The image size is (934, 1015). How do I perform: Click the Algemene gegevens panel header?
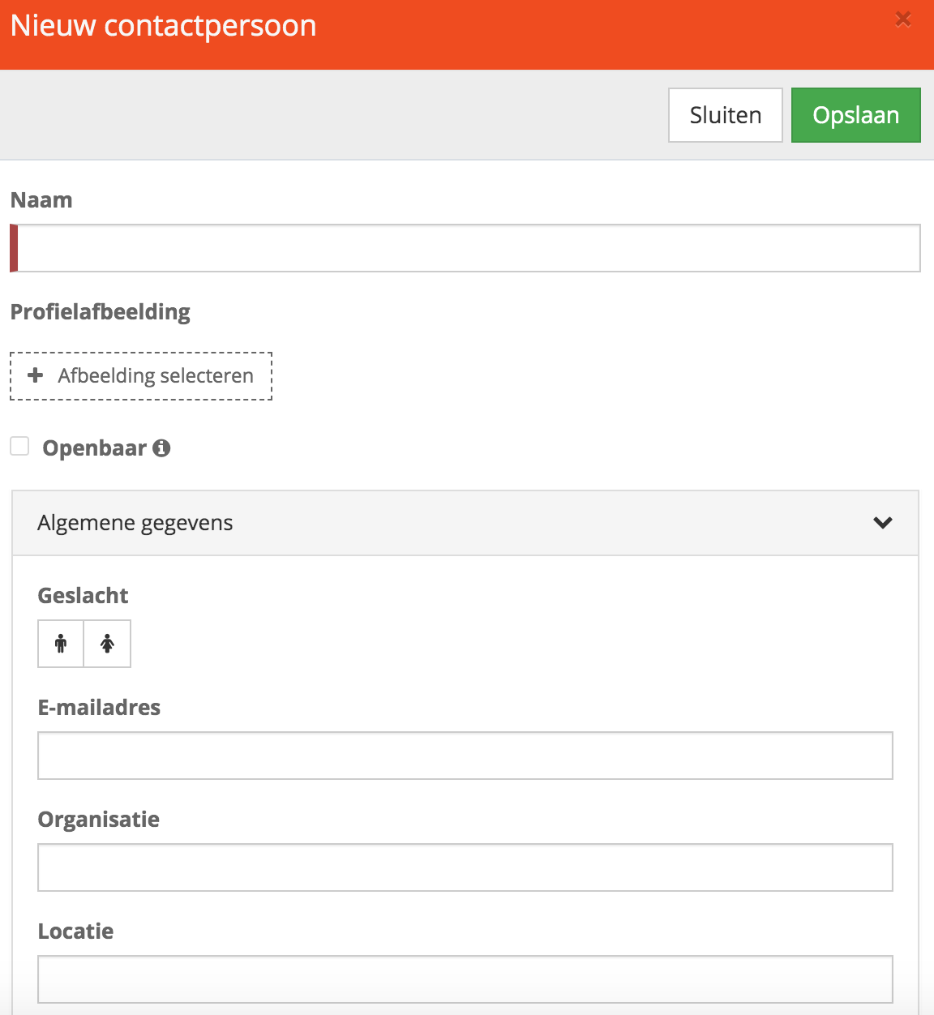465,523
